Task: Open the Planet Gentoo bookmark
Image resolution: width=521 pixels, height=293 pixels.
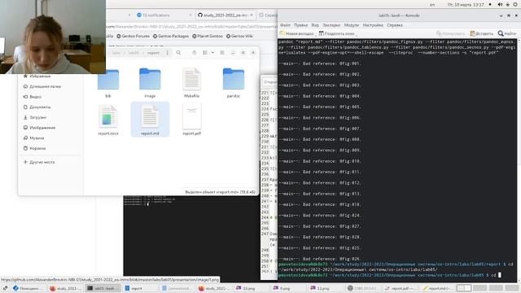Action: 208,36
